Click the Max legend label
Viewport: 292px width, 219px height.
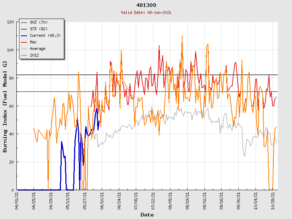pyautogui.click(x=34, y=42)
